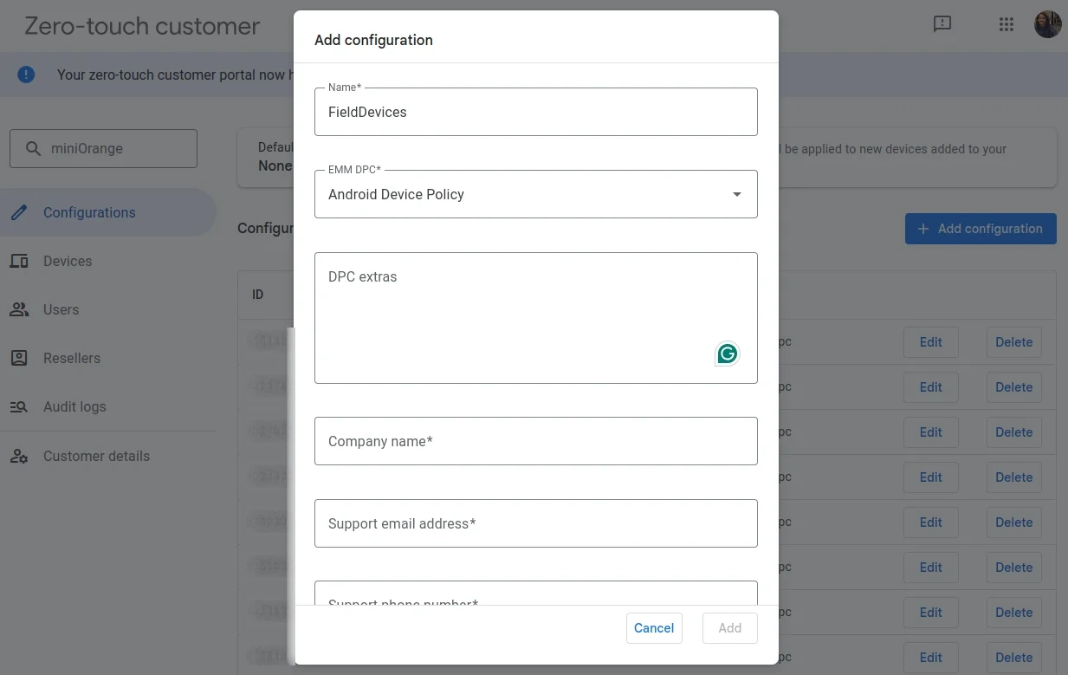The height and width of the screenshot is (675, 1068).
Task: Open the Resellers badge icon
Action: (x=19, y=358)
